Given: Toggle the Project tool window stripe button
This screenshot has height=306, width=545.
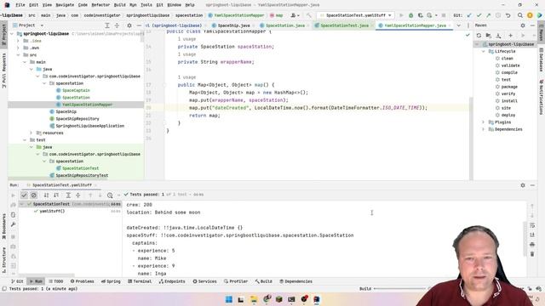Looking at the screenshot, I should 3,34.
